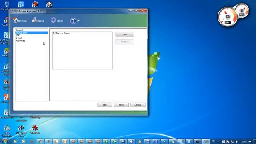Click the New button
Image resolution: width=256 pixels, height=144 pixels.
(125, 34)
